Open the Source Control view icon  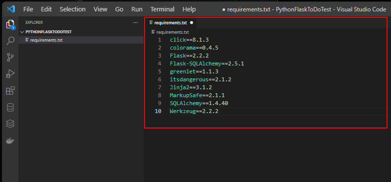coord(10,57)
